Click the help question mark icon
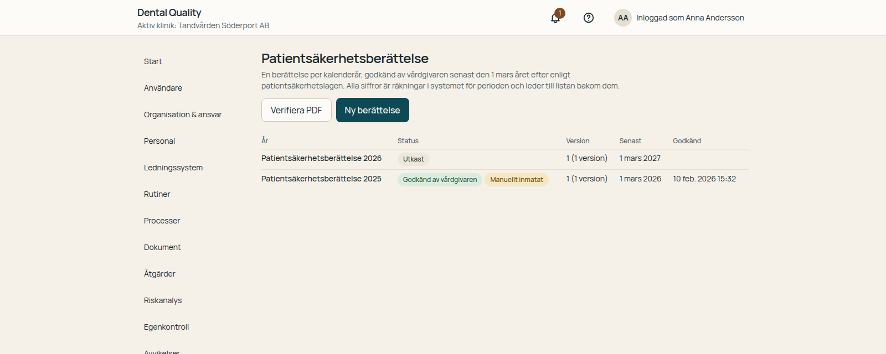The height and width of the screenshot is (354, 886). coord(589,18)
